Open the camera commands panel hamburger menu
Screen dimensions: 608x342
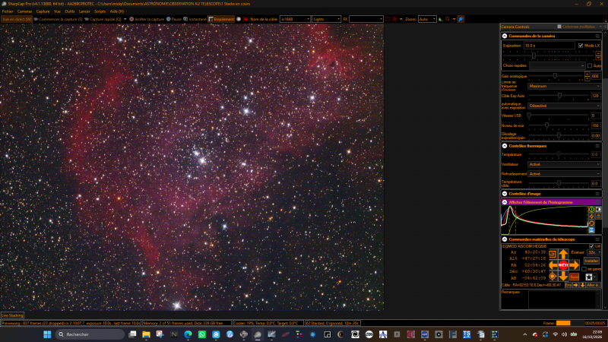(597, 36)
